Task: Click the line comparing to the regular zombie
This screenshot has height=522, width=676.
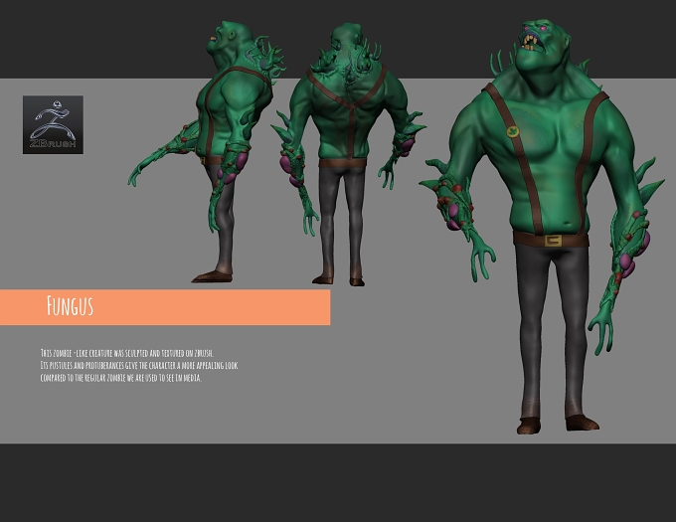Action: 120,378
